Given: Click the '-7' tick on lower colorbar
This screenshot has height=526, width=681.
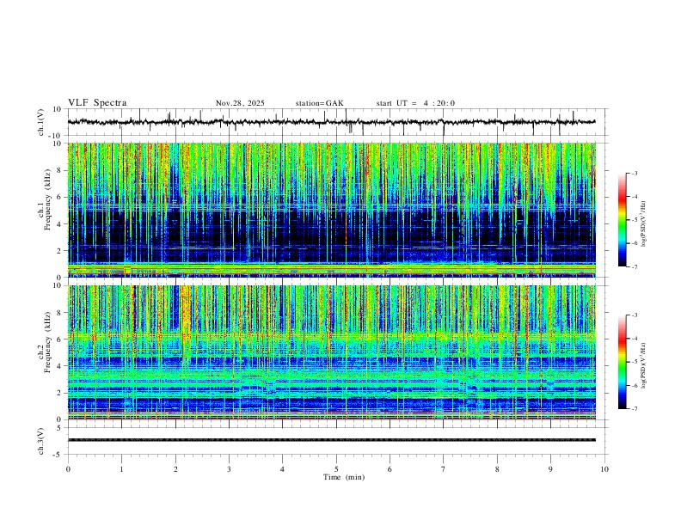Looking at the screenshot, I should (634, 408).
